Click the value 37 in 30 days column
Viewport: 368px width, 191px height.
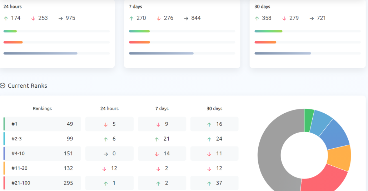[x=219, y=183]
